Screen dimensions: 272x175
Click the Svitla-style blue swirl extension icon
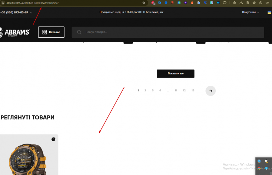(159, 3)
